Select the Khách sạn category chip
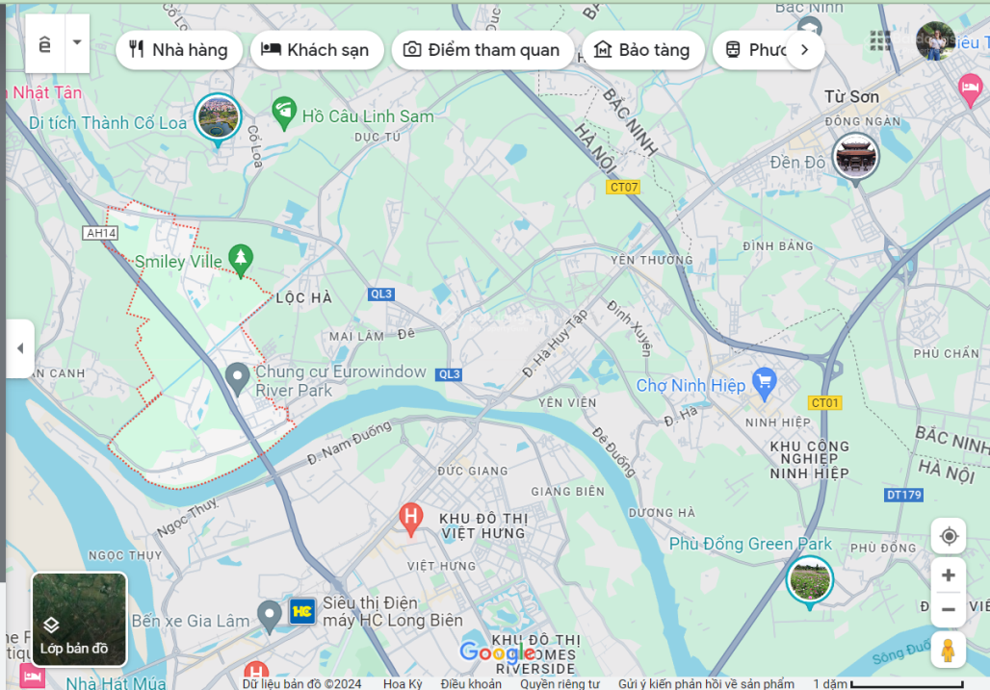Viewport: 990px width, 690px height. [317, 50]
